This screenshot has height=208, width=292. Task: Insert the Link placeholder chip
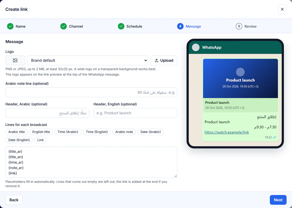click(40, 140)
